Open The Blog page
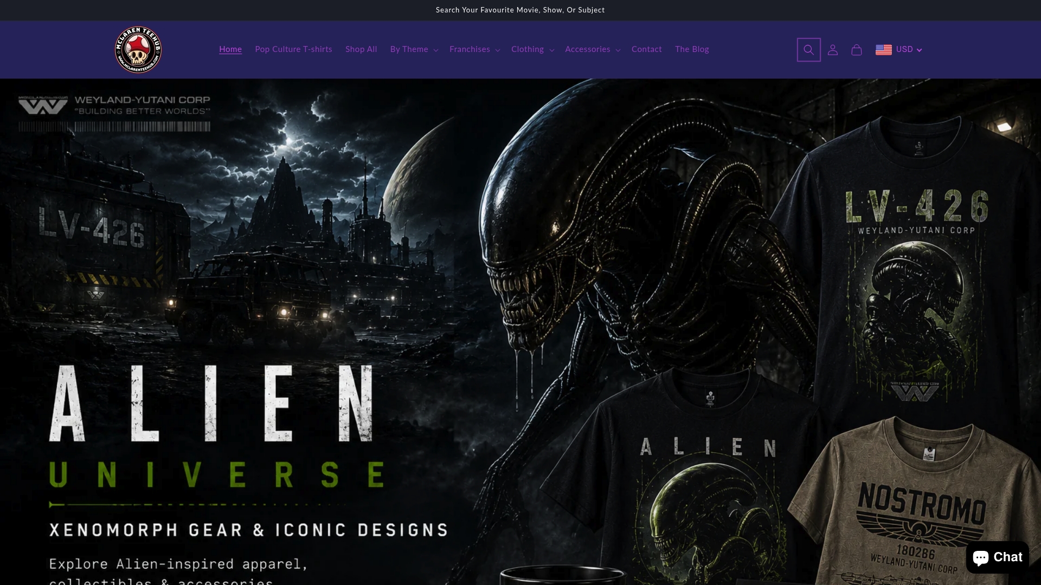The height and width of the screenshot is (585, 1041). click(692, 49)
